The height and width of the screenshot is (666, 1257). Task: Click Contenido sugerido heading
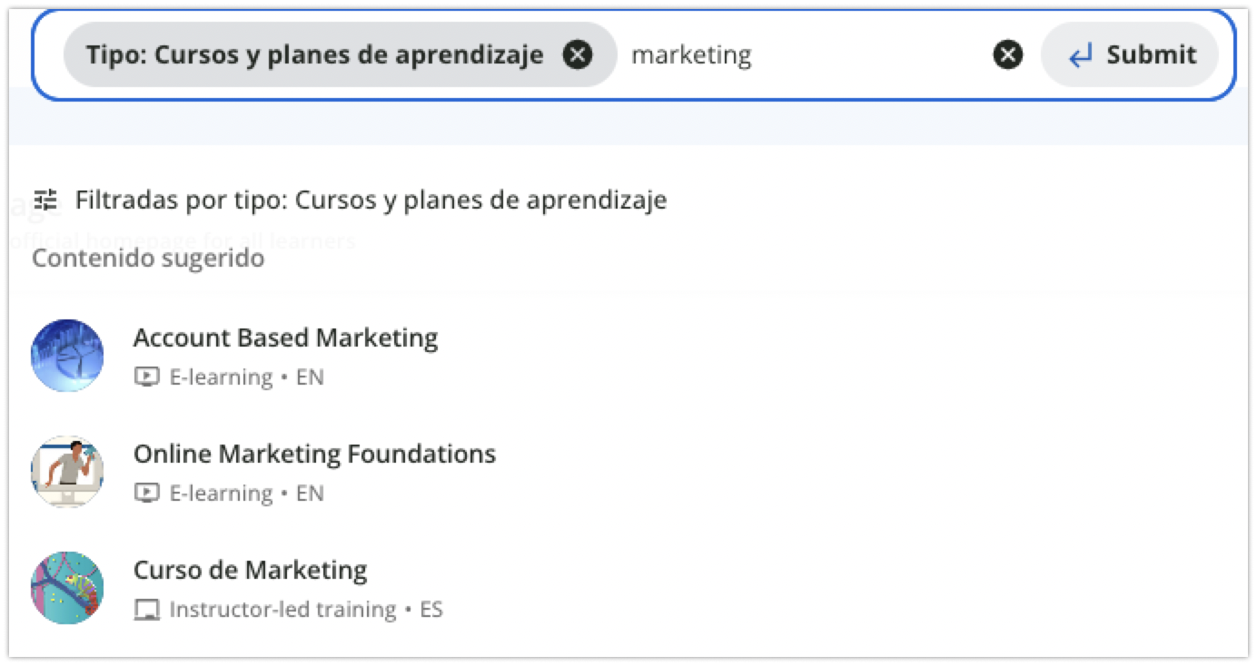[x=148, y=259]
